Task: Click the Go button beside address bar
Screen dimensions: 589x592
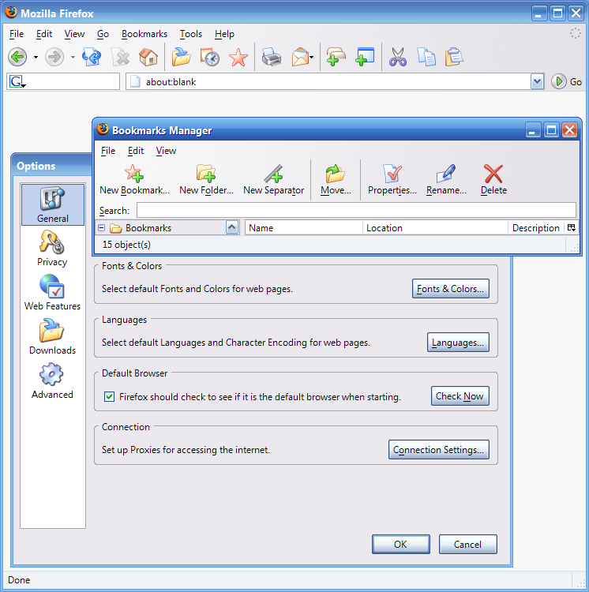Action: pos(566,81)
